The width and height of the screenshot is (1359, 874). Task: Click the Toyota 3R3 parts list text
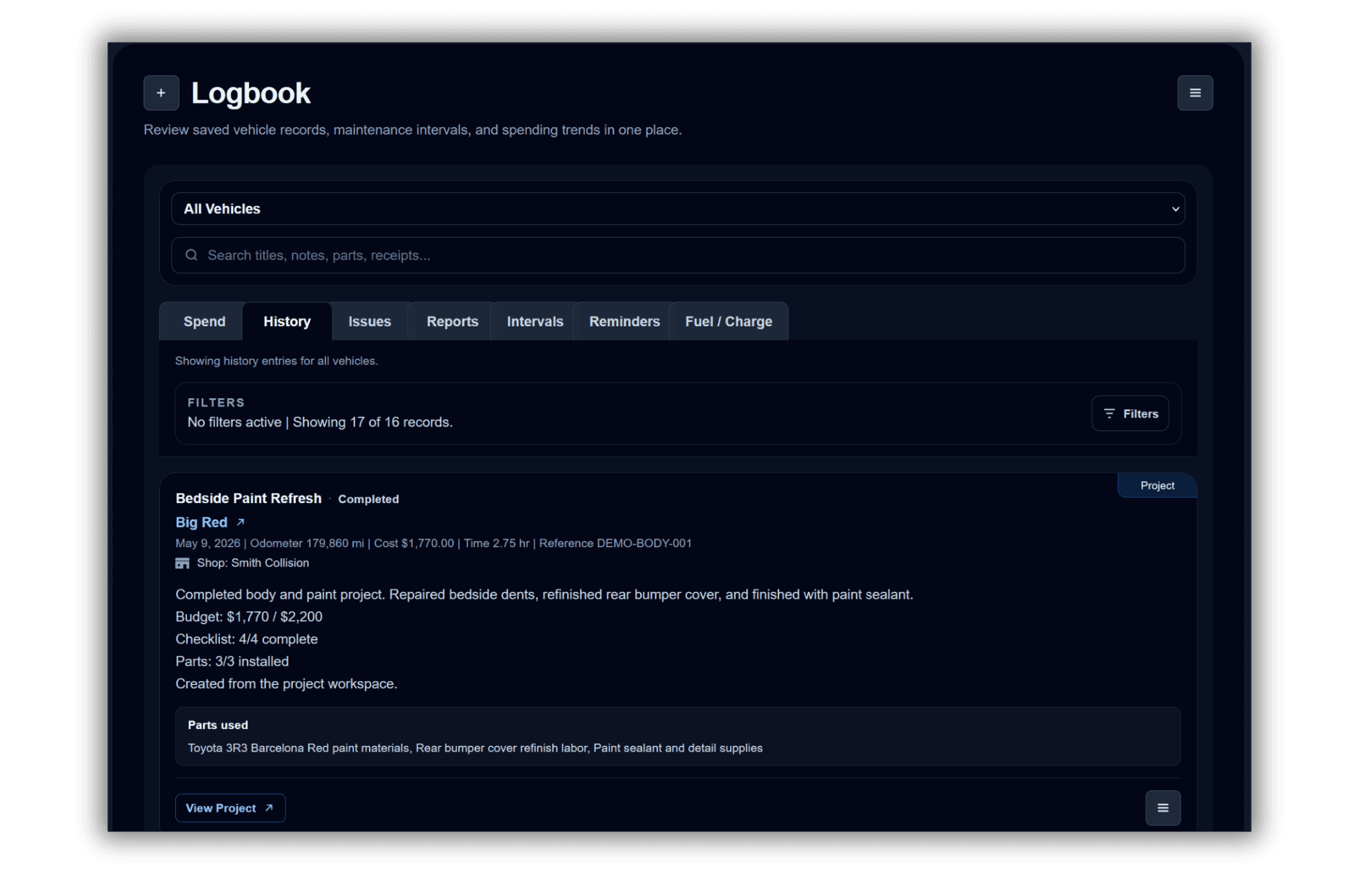pyautogui.click(x=475, y=748)
